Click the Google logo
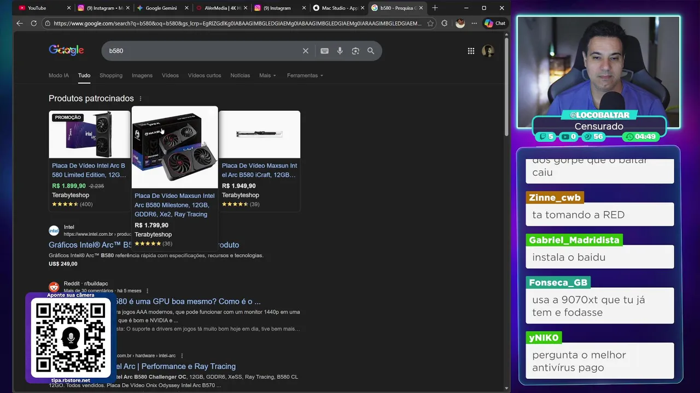 (66, 50)
